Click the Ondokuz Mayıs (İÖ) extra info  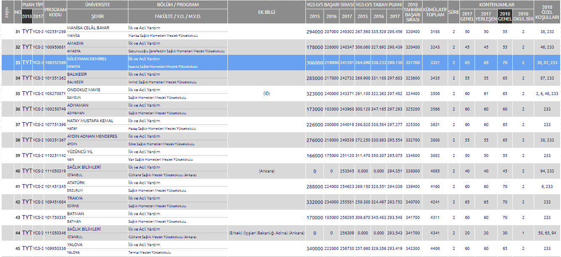(x=266, y=93)
